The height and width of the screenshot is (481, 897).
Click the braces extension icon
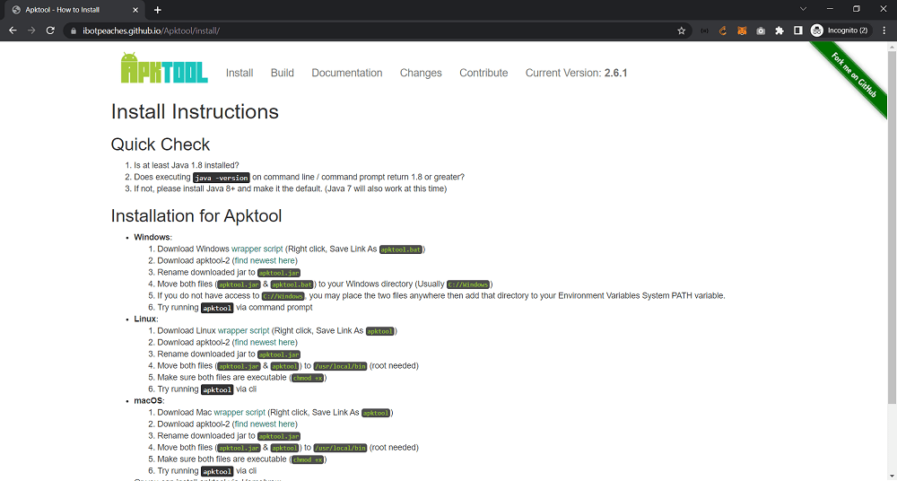point(705,31)
